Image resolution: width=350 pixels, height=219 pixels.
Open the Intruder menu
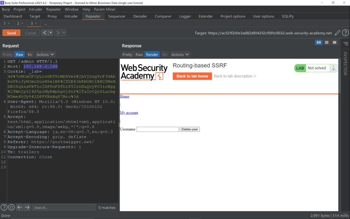click(36, 9)
